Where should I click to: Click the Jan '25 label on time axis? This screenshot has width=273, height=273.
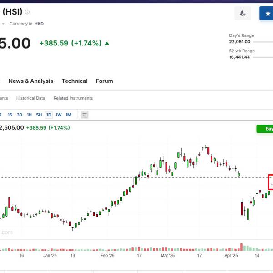[50, 256]
